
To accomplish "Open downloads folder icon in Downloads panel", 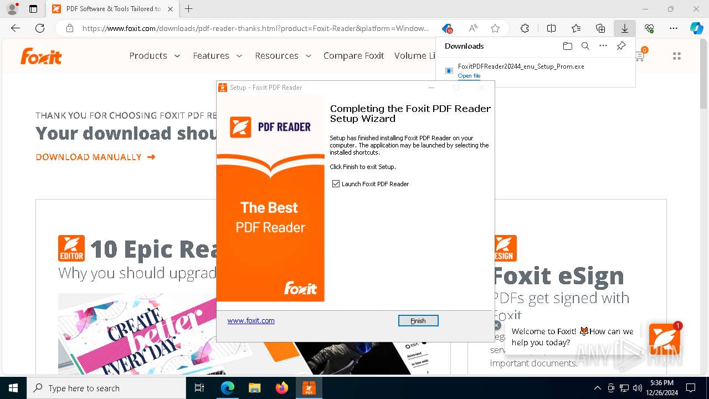I will pyautogui.click(x=567, y=46).
